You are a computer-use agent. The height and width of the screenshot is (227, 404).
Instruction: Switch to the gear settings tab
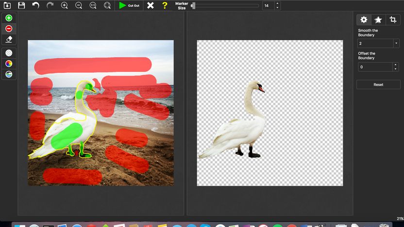click(364, 20)
